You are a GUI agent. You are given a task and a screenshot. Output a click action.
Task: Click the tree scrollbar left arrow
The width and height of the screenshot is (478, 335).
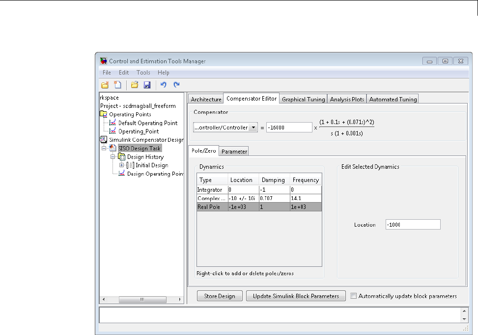point(104,299)
